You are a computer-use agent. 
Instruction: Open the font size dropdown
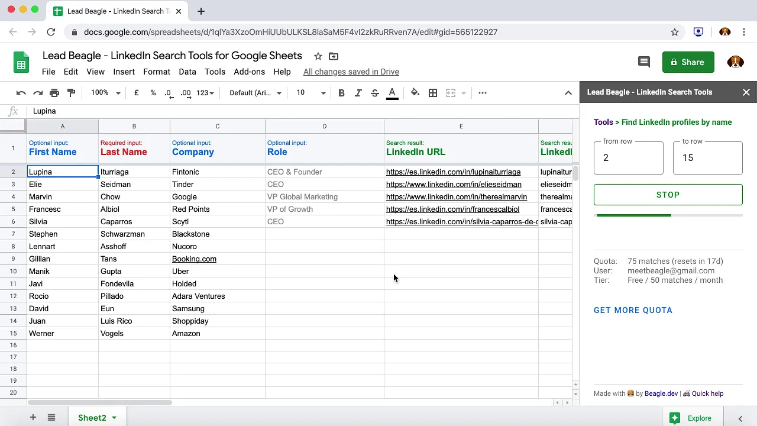pyautogui.click(x=311, y=93)
